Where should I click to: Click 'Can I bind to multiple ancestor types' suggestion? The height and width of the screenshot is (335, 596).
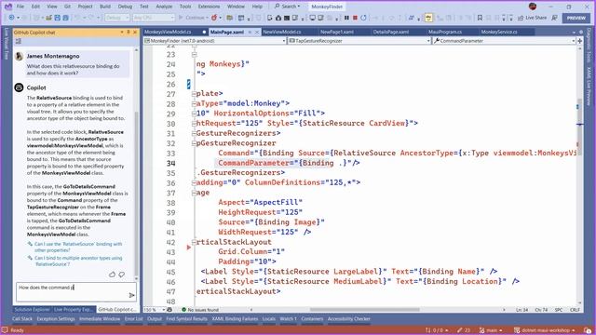(78, 261)
